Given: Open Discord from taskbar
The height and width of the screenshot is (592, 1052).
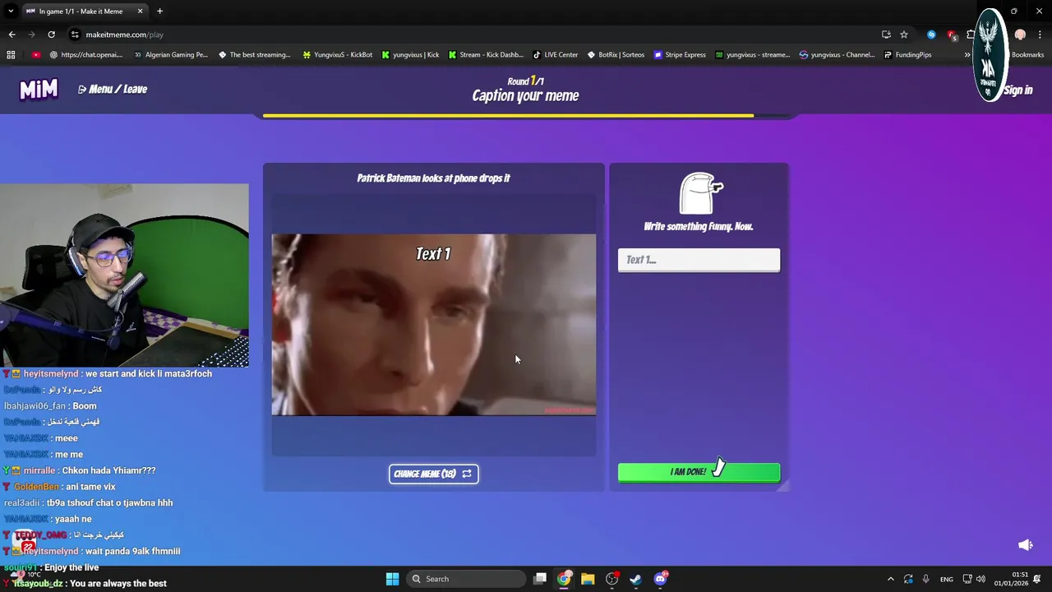Looking at the screenshot, I should (x=660, y=579).
